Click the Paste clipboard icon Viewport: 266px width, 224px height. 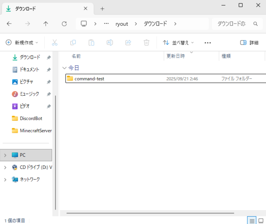click(91, 43)
